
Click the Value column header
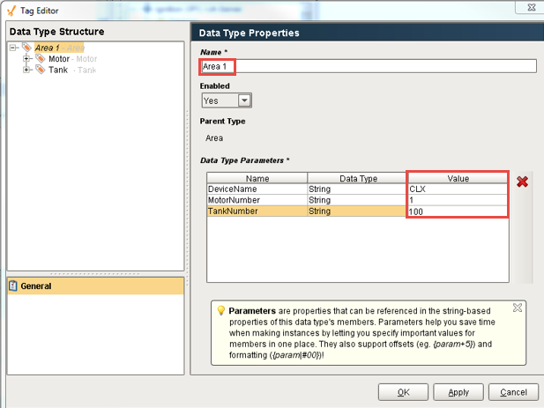457,177
